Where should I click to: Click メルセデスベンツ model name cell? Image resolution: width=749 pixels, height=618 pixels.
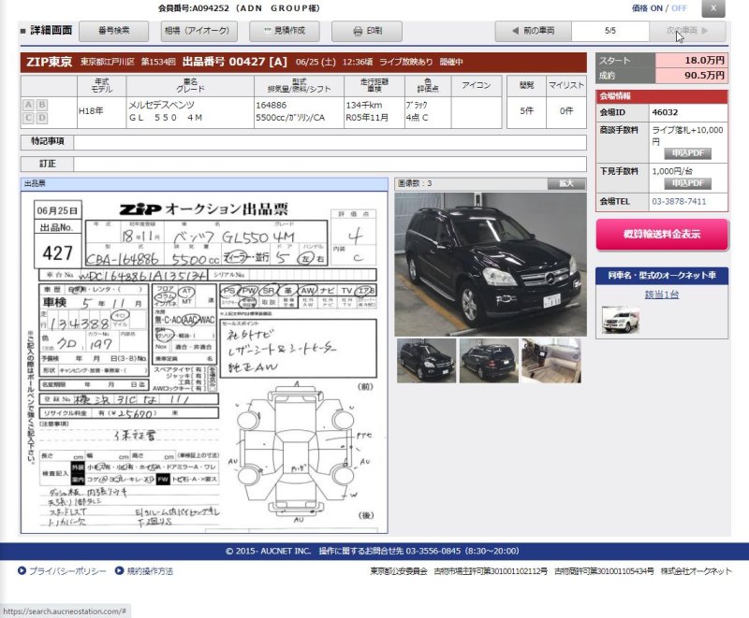coord(190,112)
